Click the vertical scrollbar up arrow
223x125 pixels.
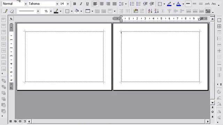(x=213, y=19)
